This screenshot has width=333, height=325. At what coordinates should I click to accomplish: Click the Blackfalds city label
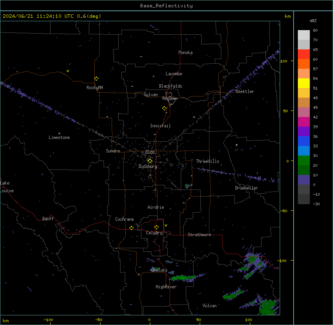170,86
